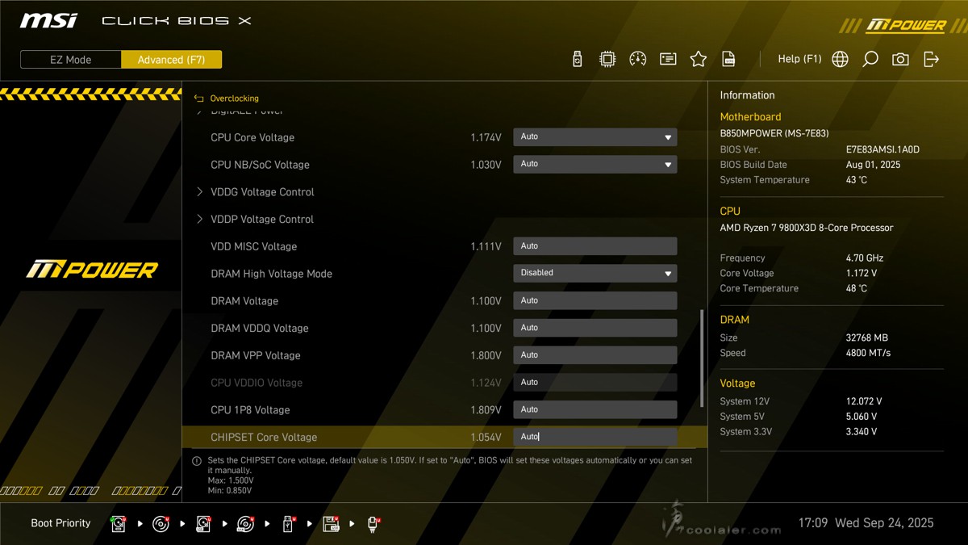Open CPU Core Voltage dropdown
This screenshot has width=968, height=545.
tap(595, 137)
